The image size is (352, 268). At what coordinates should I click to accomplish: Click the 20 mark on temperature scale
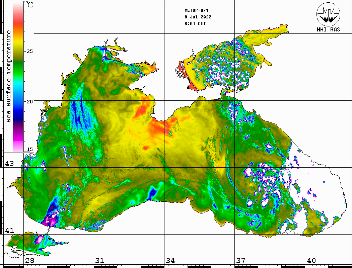(29, 102)
